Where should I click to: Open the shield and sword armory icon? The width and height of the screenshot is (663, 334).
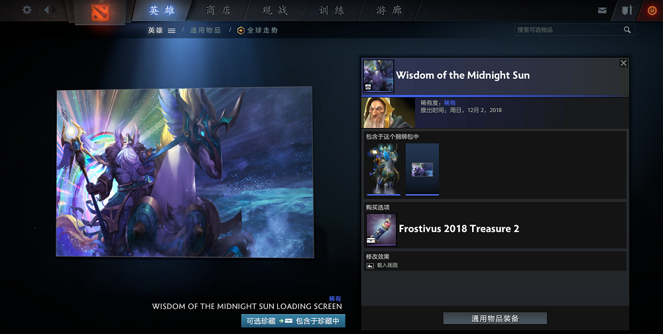point(627,11)
